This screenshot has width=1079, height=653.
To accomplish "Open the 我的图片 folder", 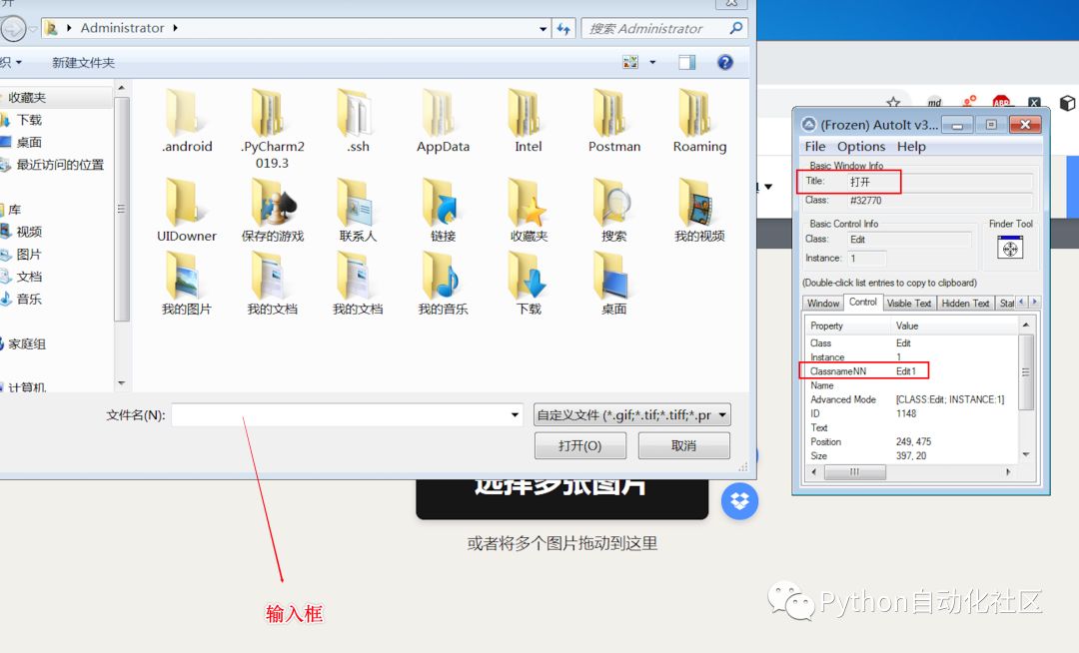I will point(187,284).
